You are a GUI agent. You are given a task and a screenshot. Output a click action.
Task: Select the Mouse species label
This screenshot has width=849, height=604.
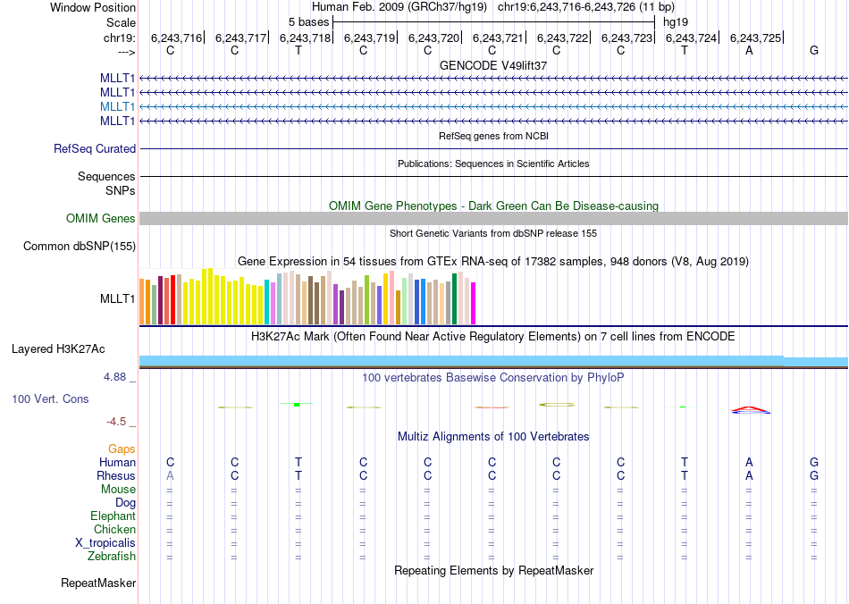click(118, 490)
